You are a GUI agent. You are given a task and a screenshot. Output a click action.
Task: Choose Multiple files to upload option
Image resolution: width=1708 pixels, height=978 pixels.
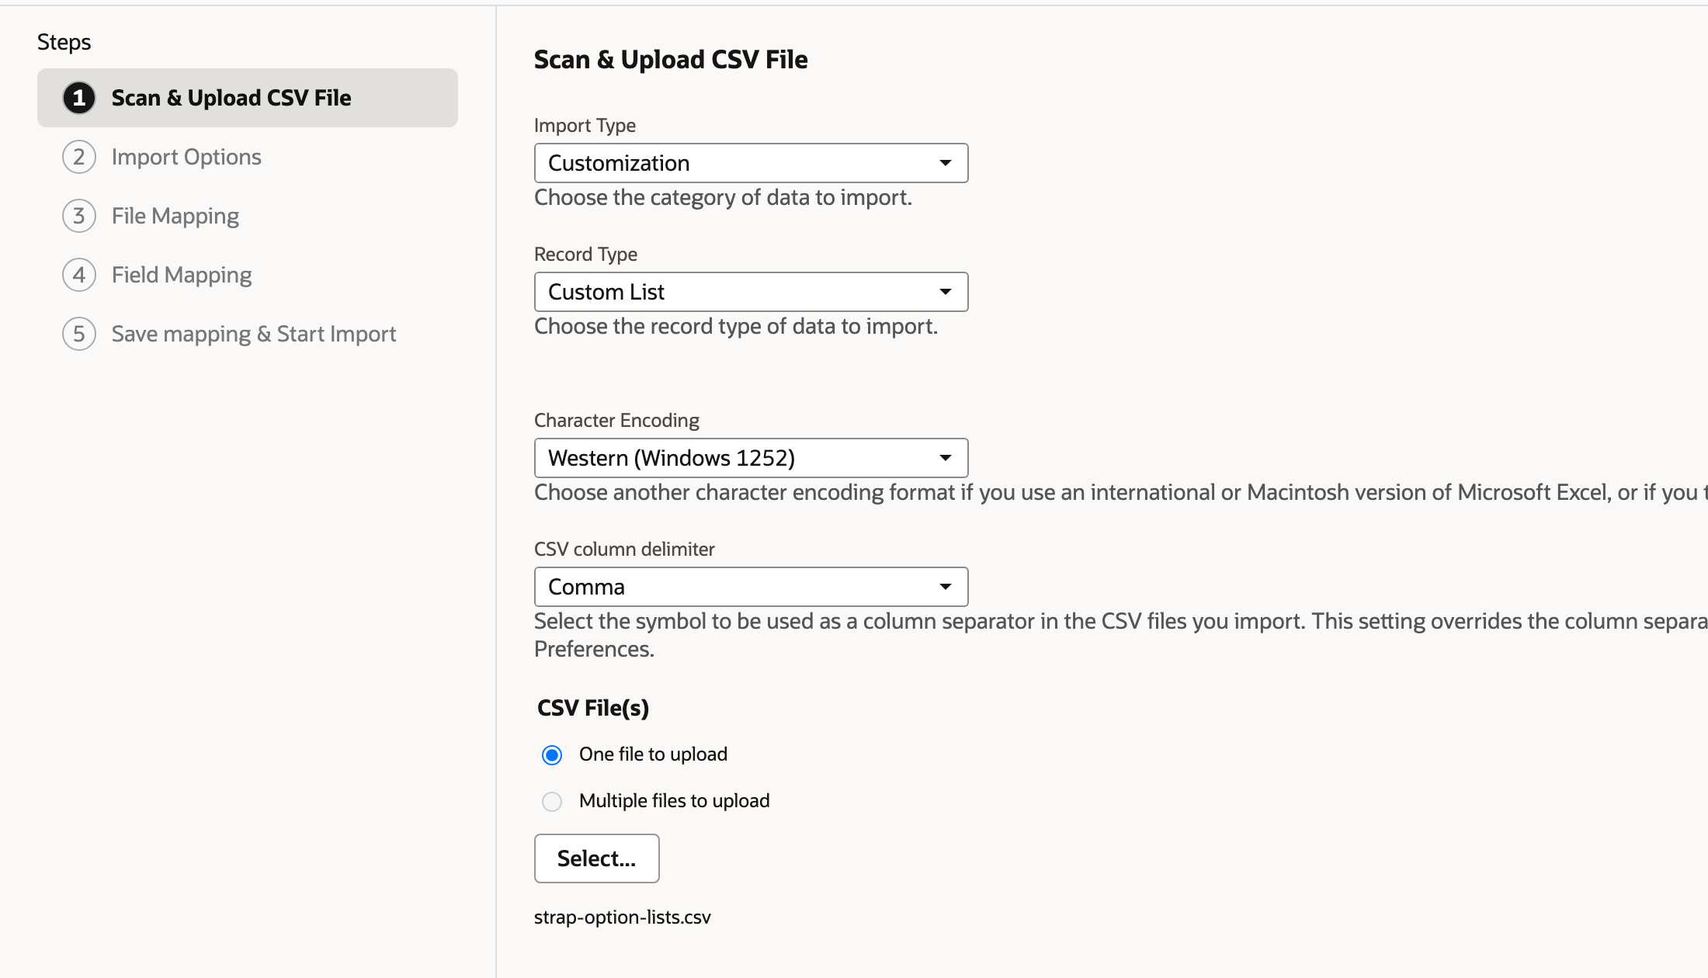(x=552, y=801)
